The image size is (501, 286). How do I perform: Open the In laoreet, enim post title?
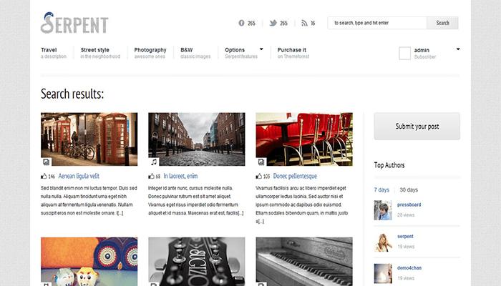point(180,176)
